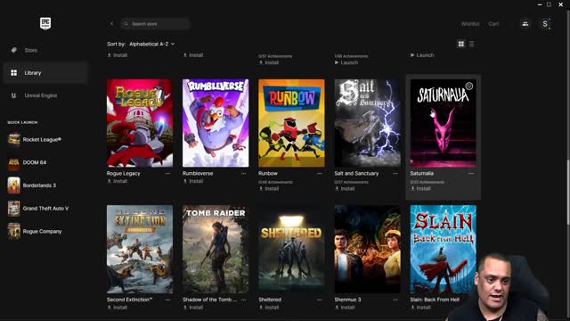Viewport: 570px width, 321px height.
Task: Install Second Extinction
Action: point(117,308)
